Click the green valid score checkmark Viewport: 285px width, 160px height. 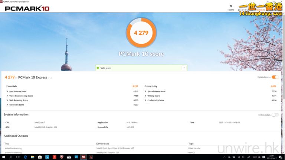[x=98, y=68]
